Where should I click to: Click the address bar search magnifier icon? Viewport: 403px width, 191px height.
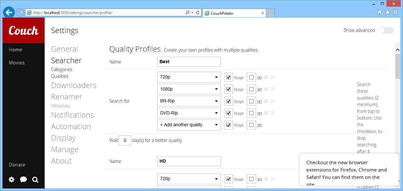(x=187, y=13)
